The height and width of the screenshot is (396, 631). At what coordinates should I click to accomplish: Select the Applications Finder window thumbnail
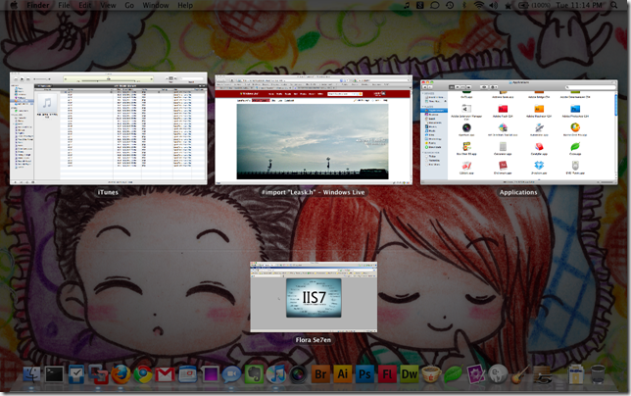(x=518, y=132)
